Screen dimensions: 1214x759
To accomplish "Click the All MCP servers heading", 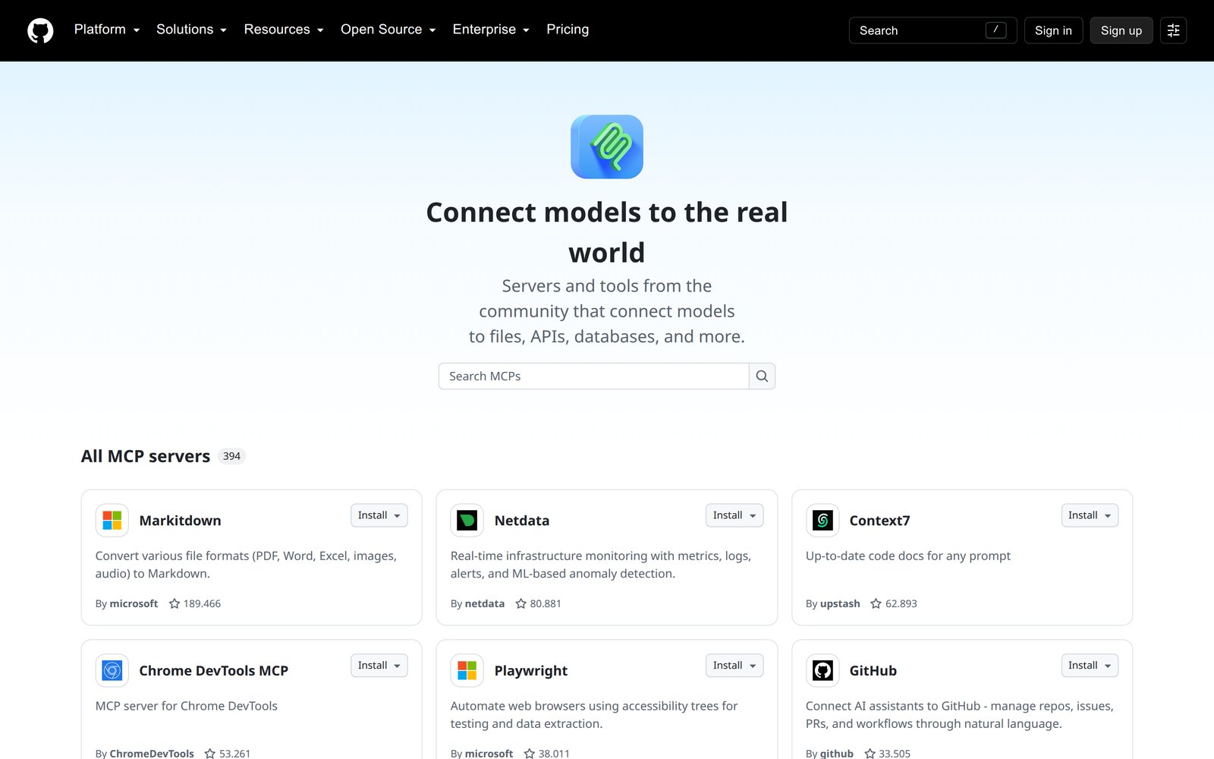I will pyautogui.click(x=146, y=456).
